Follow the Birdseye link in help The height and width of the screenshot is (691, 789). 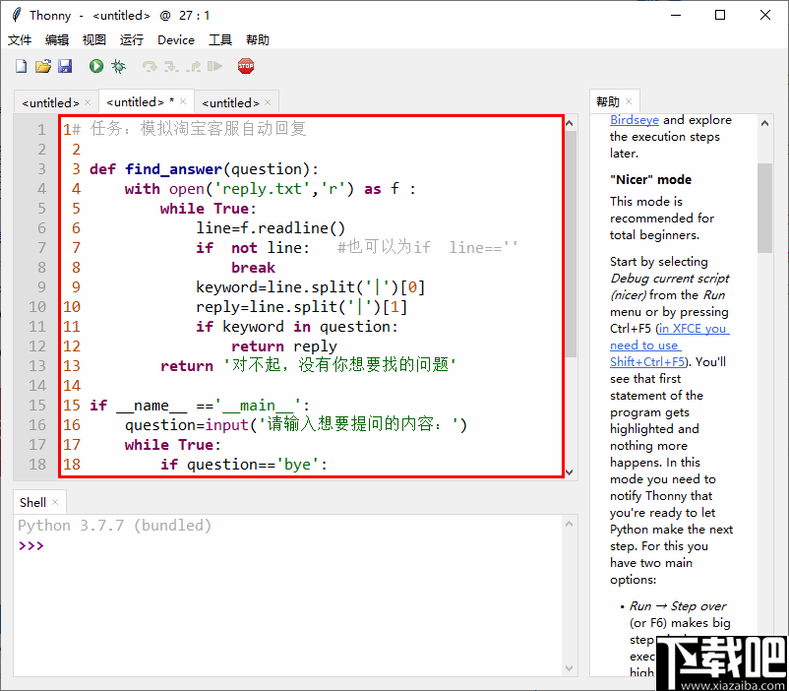[x=635, y=120]
